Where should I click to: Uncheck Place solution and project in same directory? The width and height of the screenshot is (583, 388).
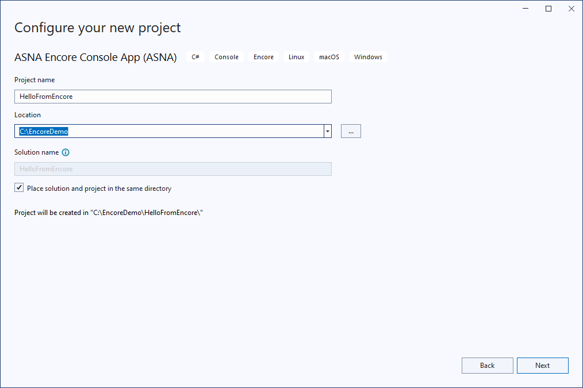(19, 188)
